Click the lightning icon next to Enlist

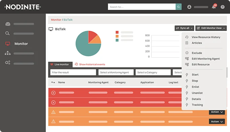coord(187,87)
